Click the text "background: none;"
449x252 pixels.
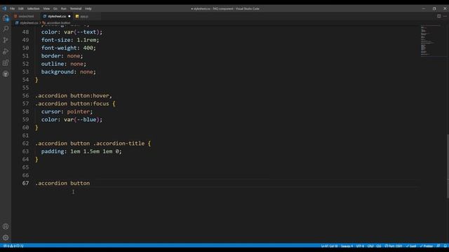point(69,71)
